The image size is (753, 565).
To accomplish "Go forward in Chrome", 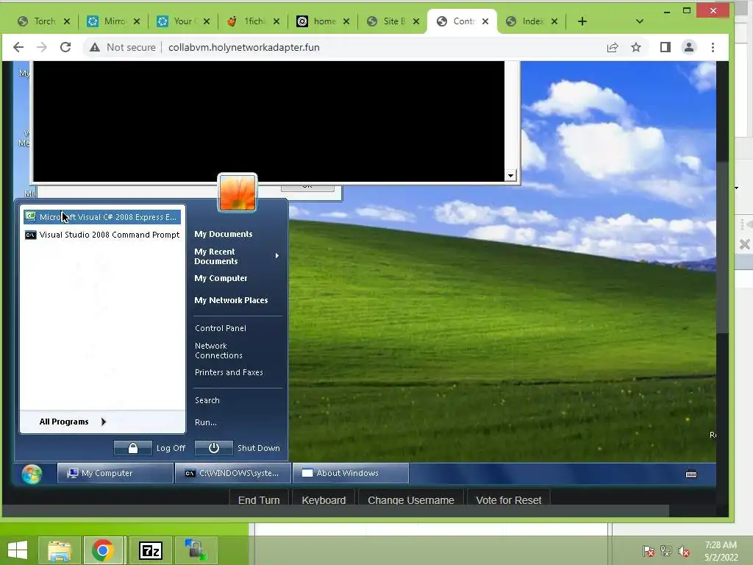I will click(42, 47).
